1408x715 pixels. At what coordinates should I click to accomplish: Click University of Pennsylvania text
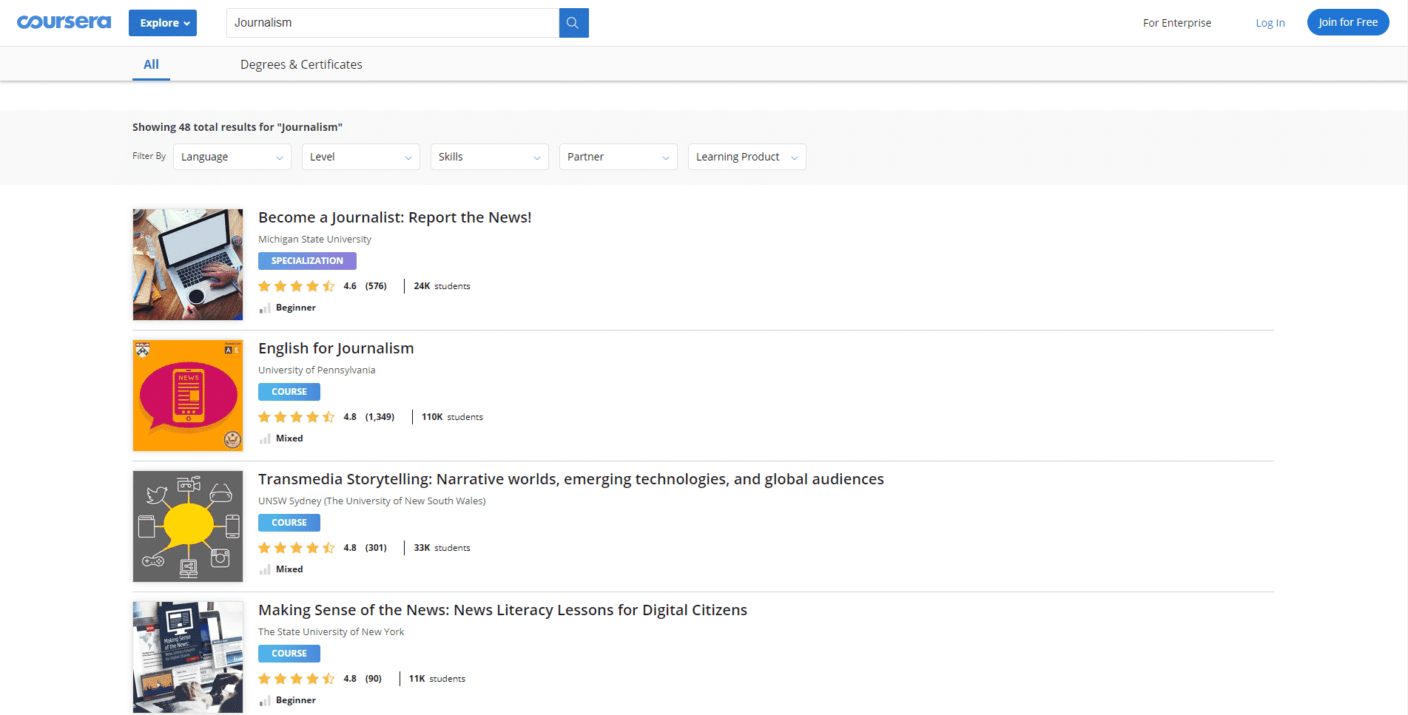pyautogui.click(x=317, y=370)
